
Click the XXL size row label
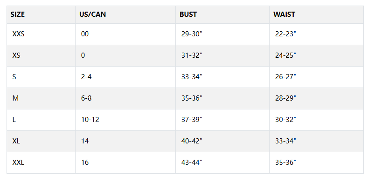coord(18,163)
